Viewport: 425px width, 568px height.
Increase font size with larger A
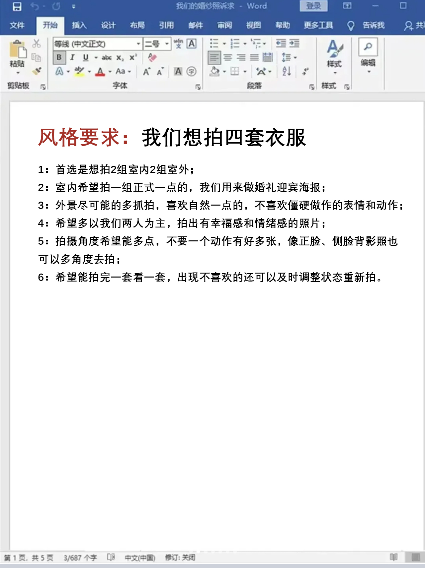(146, 71)
